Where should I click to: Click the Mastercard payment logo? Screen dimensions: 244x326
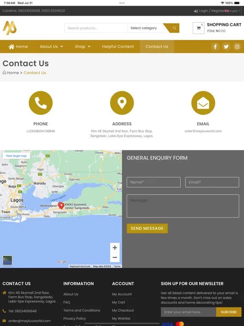[x=180, y=324]
